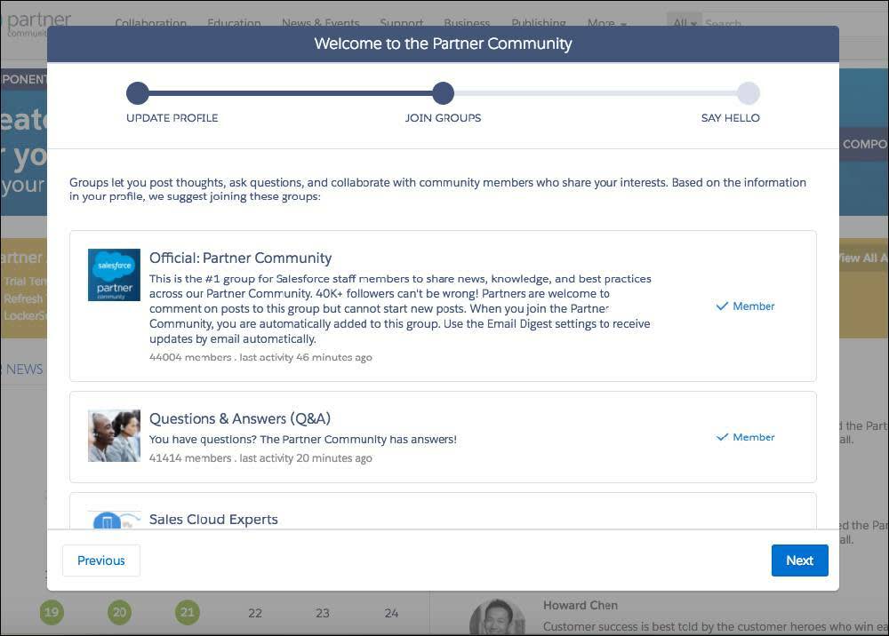Toggle Member status for Official: Partner Community
The width and height of the screenshot is (889, 636).
click(745, 306)
